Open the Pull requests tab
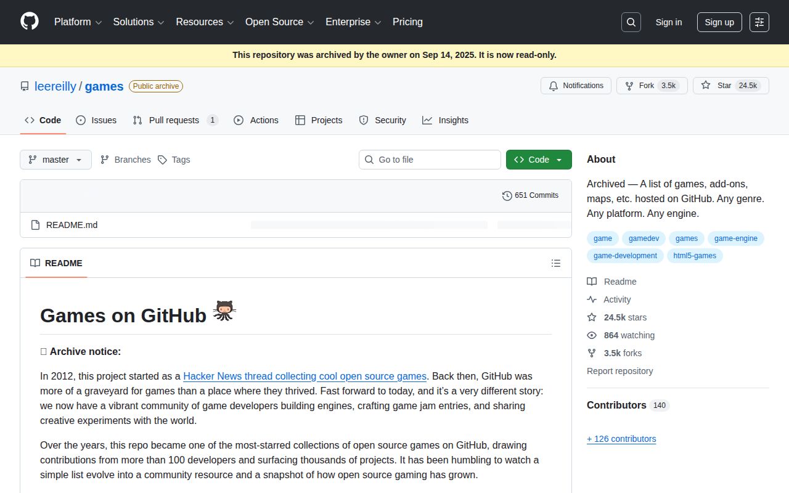This screenshot has height=493, width=789. pyautogui.click(x=174, y=120)
